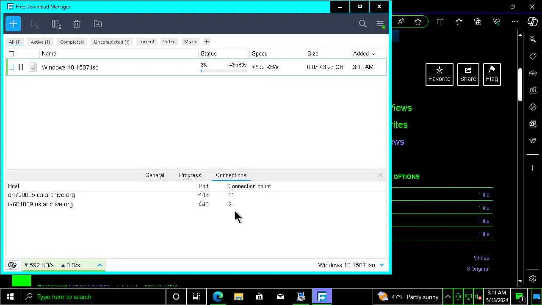Add a new filter tag with plus

pos(207,42)
